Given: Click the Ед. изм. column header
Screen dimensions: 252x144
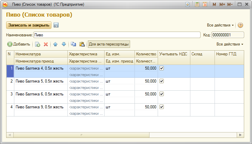Looking at the screenshot, I should (x=120, y=54).
